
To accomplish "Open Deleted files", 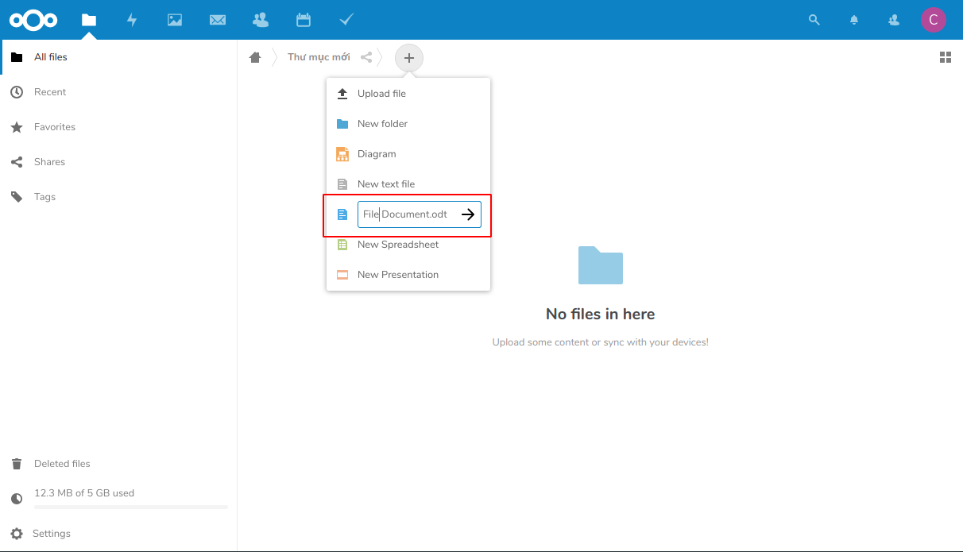I will point(119,464).
